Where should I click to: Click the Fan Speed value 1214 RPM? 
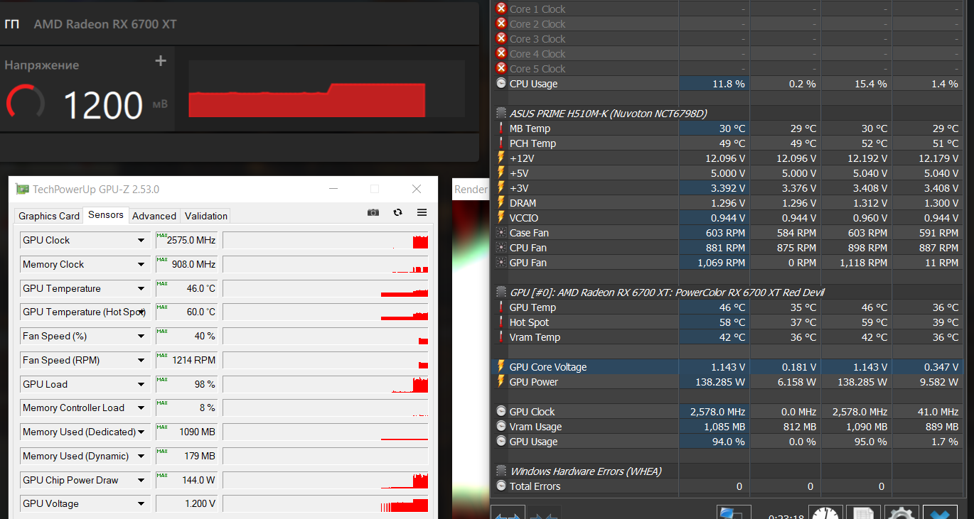(186, 360)
